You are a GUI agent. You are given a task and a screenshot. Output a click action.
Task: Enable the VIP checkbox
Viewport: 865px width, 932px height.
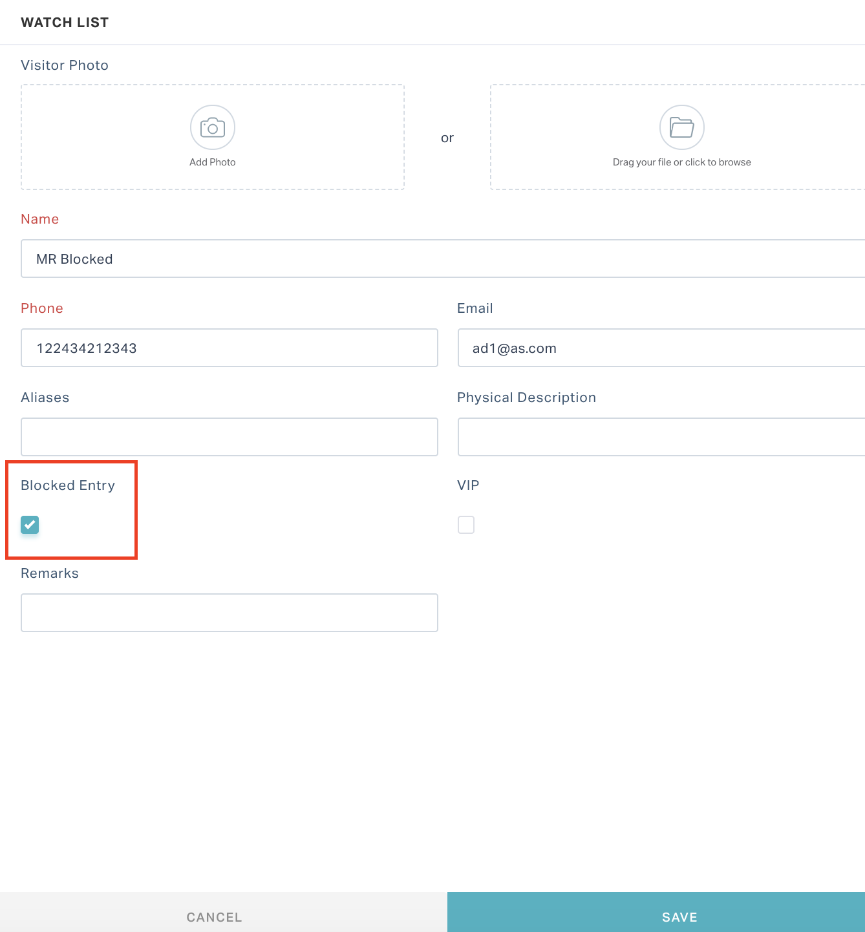click(466, 525)
